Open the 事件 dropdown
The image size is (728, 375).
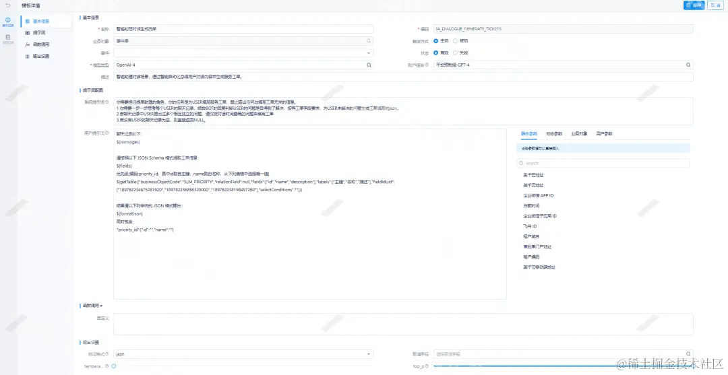pyautogui.click(x=243, y=53)
